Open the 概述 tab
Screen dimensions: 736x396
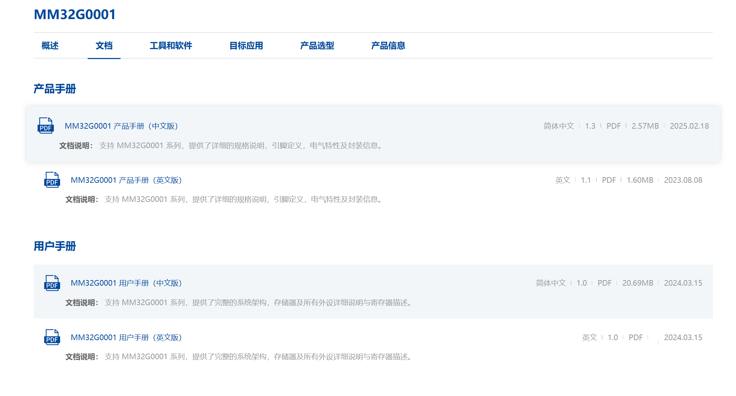50,46
